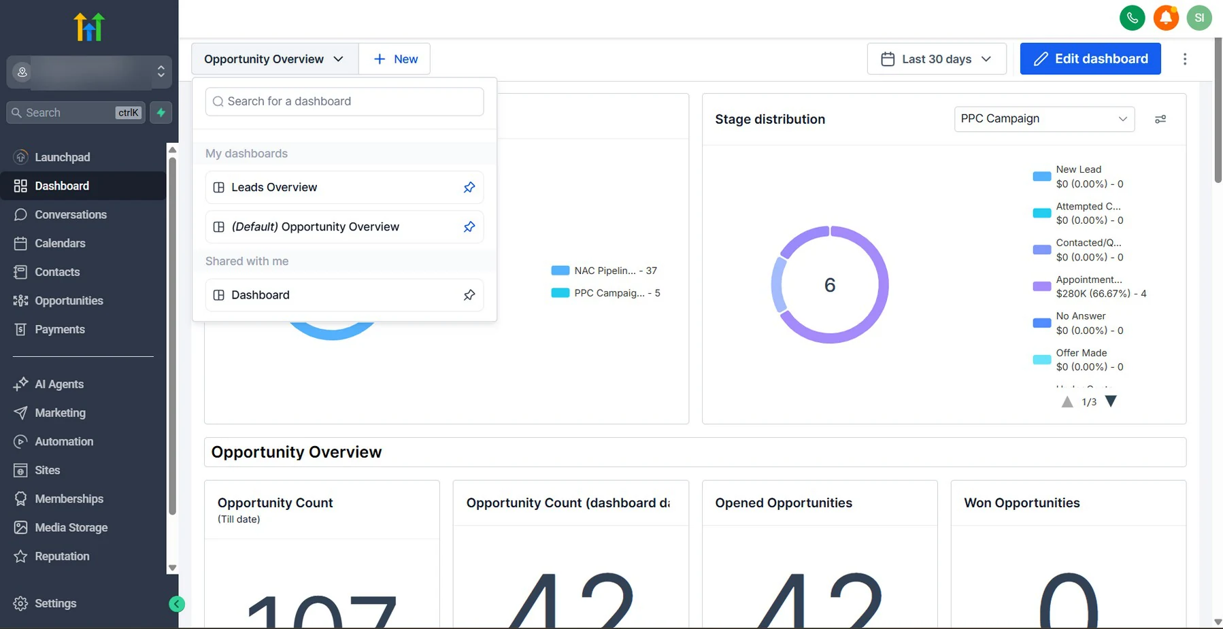Open Calendars in the sidebar
This screenshot has width=1223, height=629.
(83, 243)
